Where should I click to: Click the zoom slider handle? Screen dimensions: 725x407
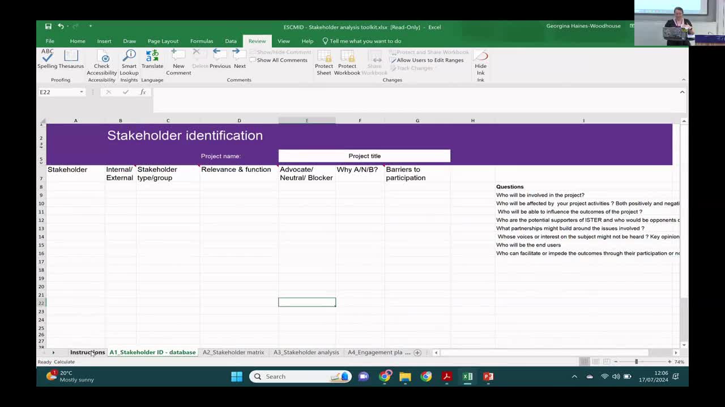(x=636, y=362)
